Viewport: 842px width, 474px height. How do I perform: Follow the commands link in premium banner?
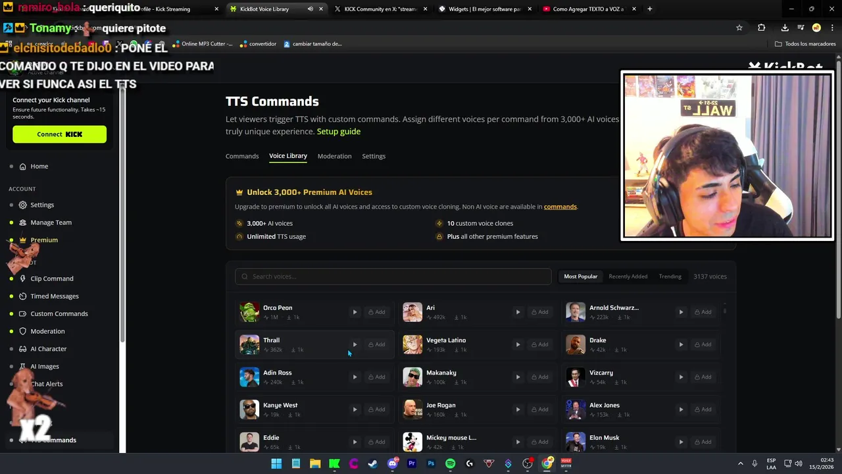(560, 207)
